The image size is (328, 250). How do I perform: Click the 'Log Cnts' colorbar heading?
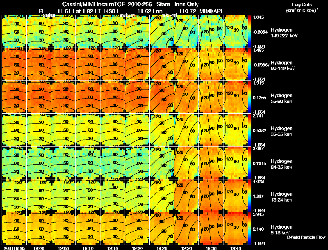[x=302, y=5]
